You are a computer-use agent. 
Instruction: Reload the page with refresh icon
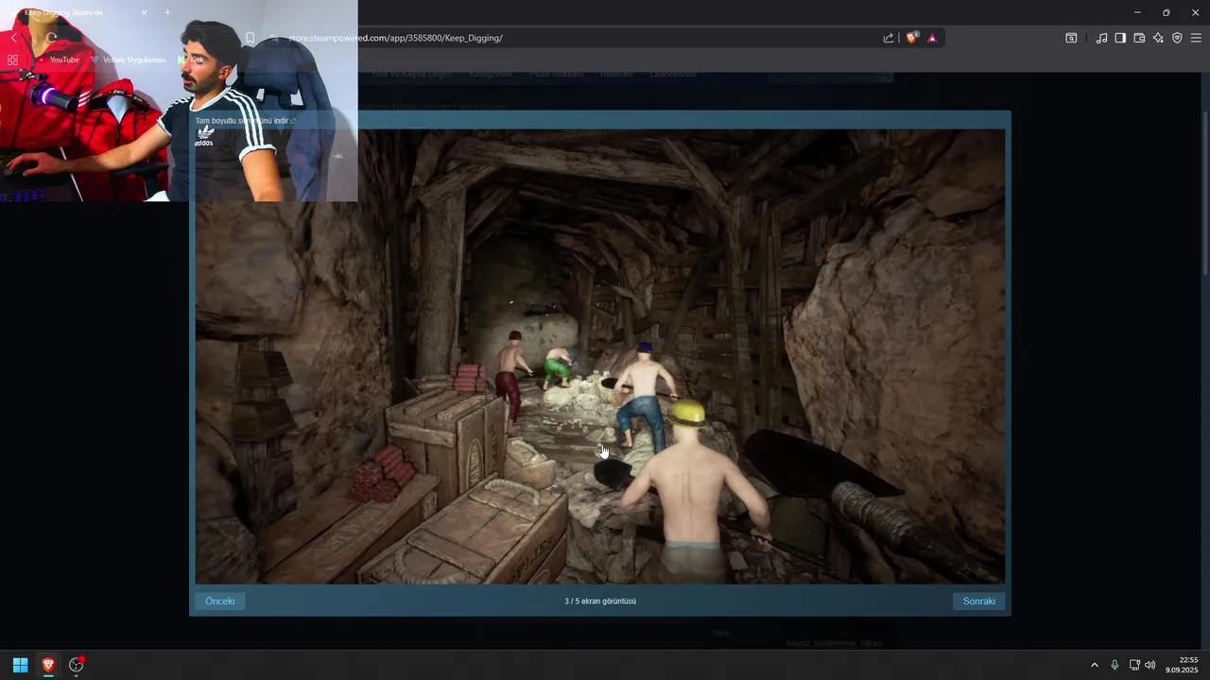pos(51,38)
